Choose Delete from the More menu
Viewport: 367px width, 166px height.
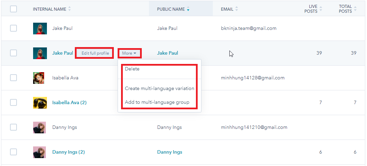[x=132, y=69]
